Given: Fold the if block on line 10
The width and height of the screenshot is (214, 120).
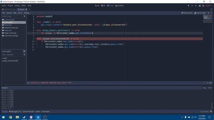Looking at the screenshot, I should (35, 41).
